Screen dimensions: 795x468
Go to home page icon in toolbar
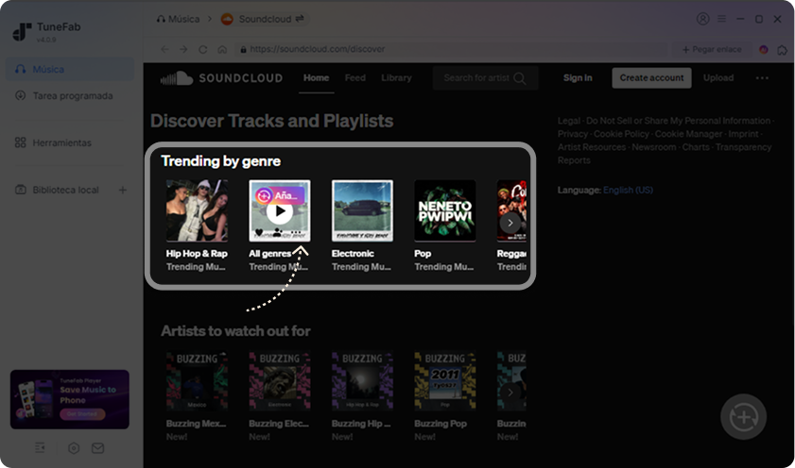coord(222,49)
